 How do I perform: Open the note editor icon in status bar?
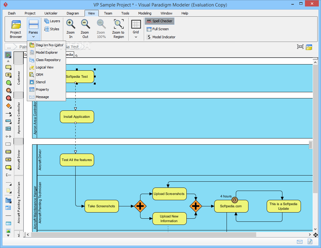(x=310, y=242)
